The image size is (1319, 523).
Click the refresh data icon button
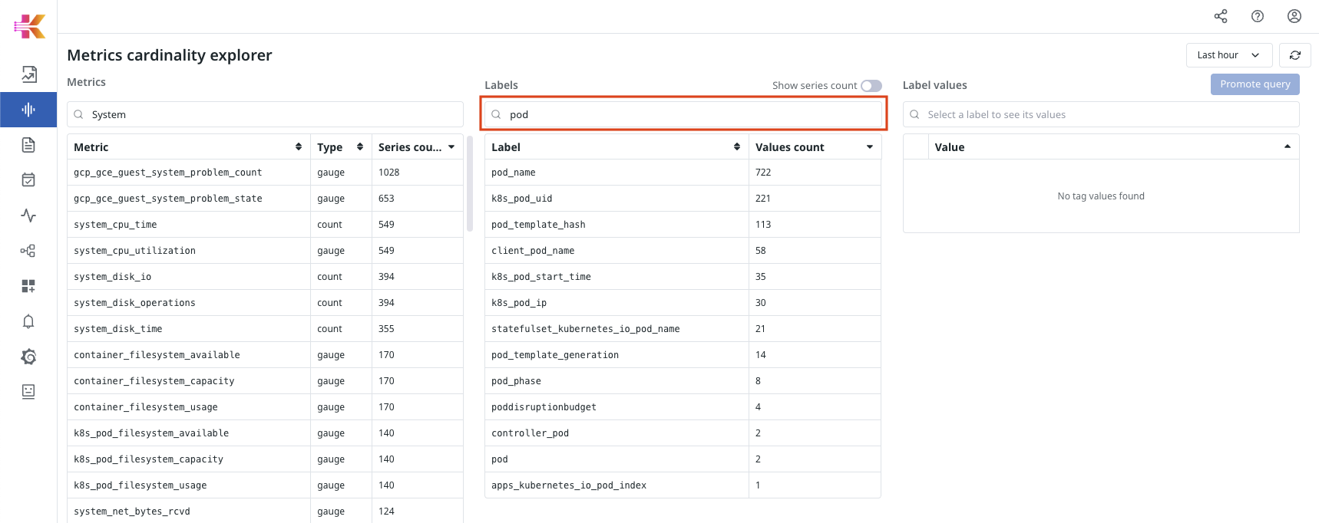pyautogui.click(x=1294, y=55)
